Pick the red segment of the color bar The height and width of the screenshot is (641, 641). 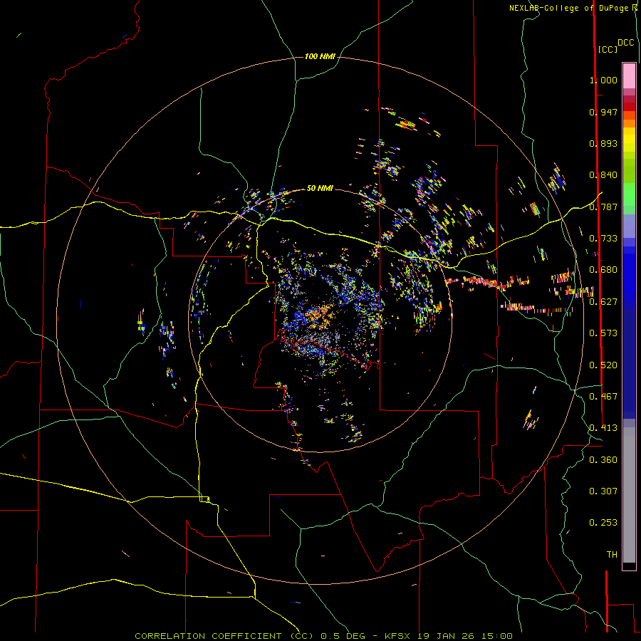[x=629, y=107]
